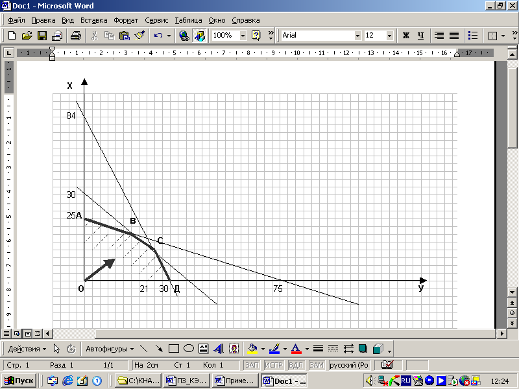519x389 pixels.
Task: Choose a line thickness style
Action: [x=318, y=349]
